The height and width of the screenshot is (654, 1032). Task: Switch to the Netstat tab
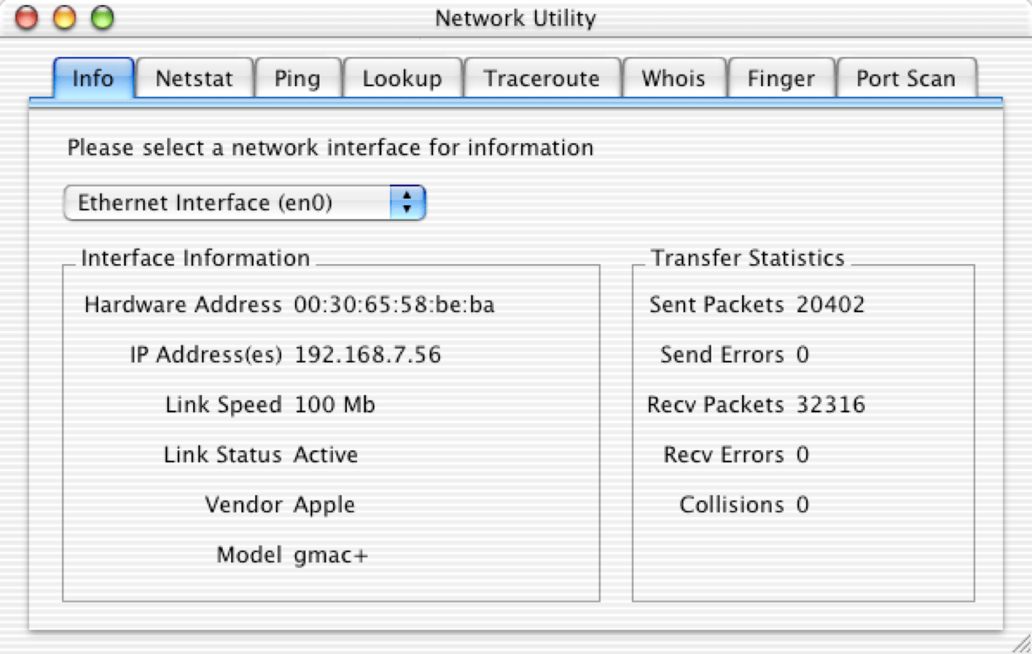pos(194,79)
